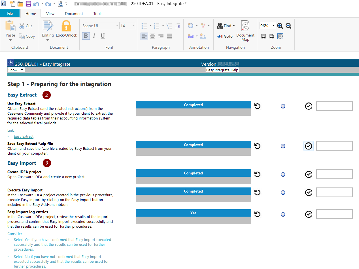Click the Ref reference annotation icon

point(191,36)
